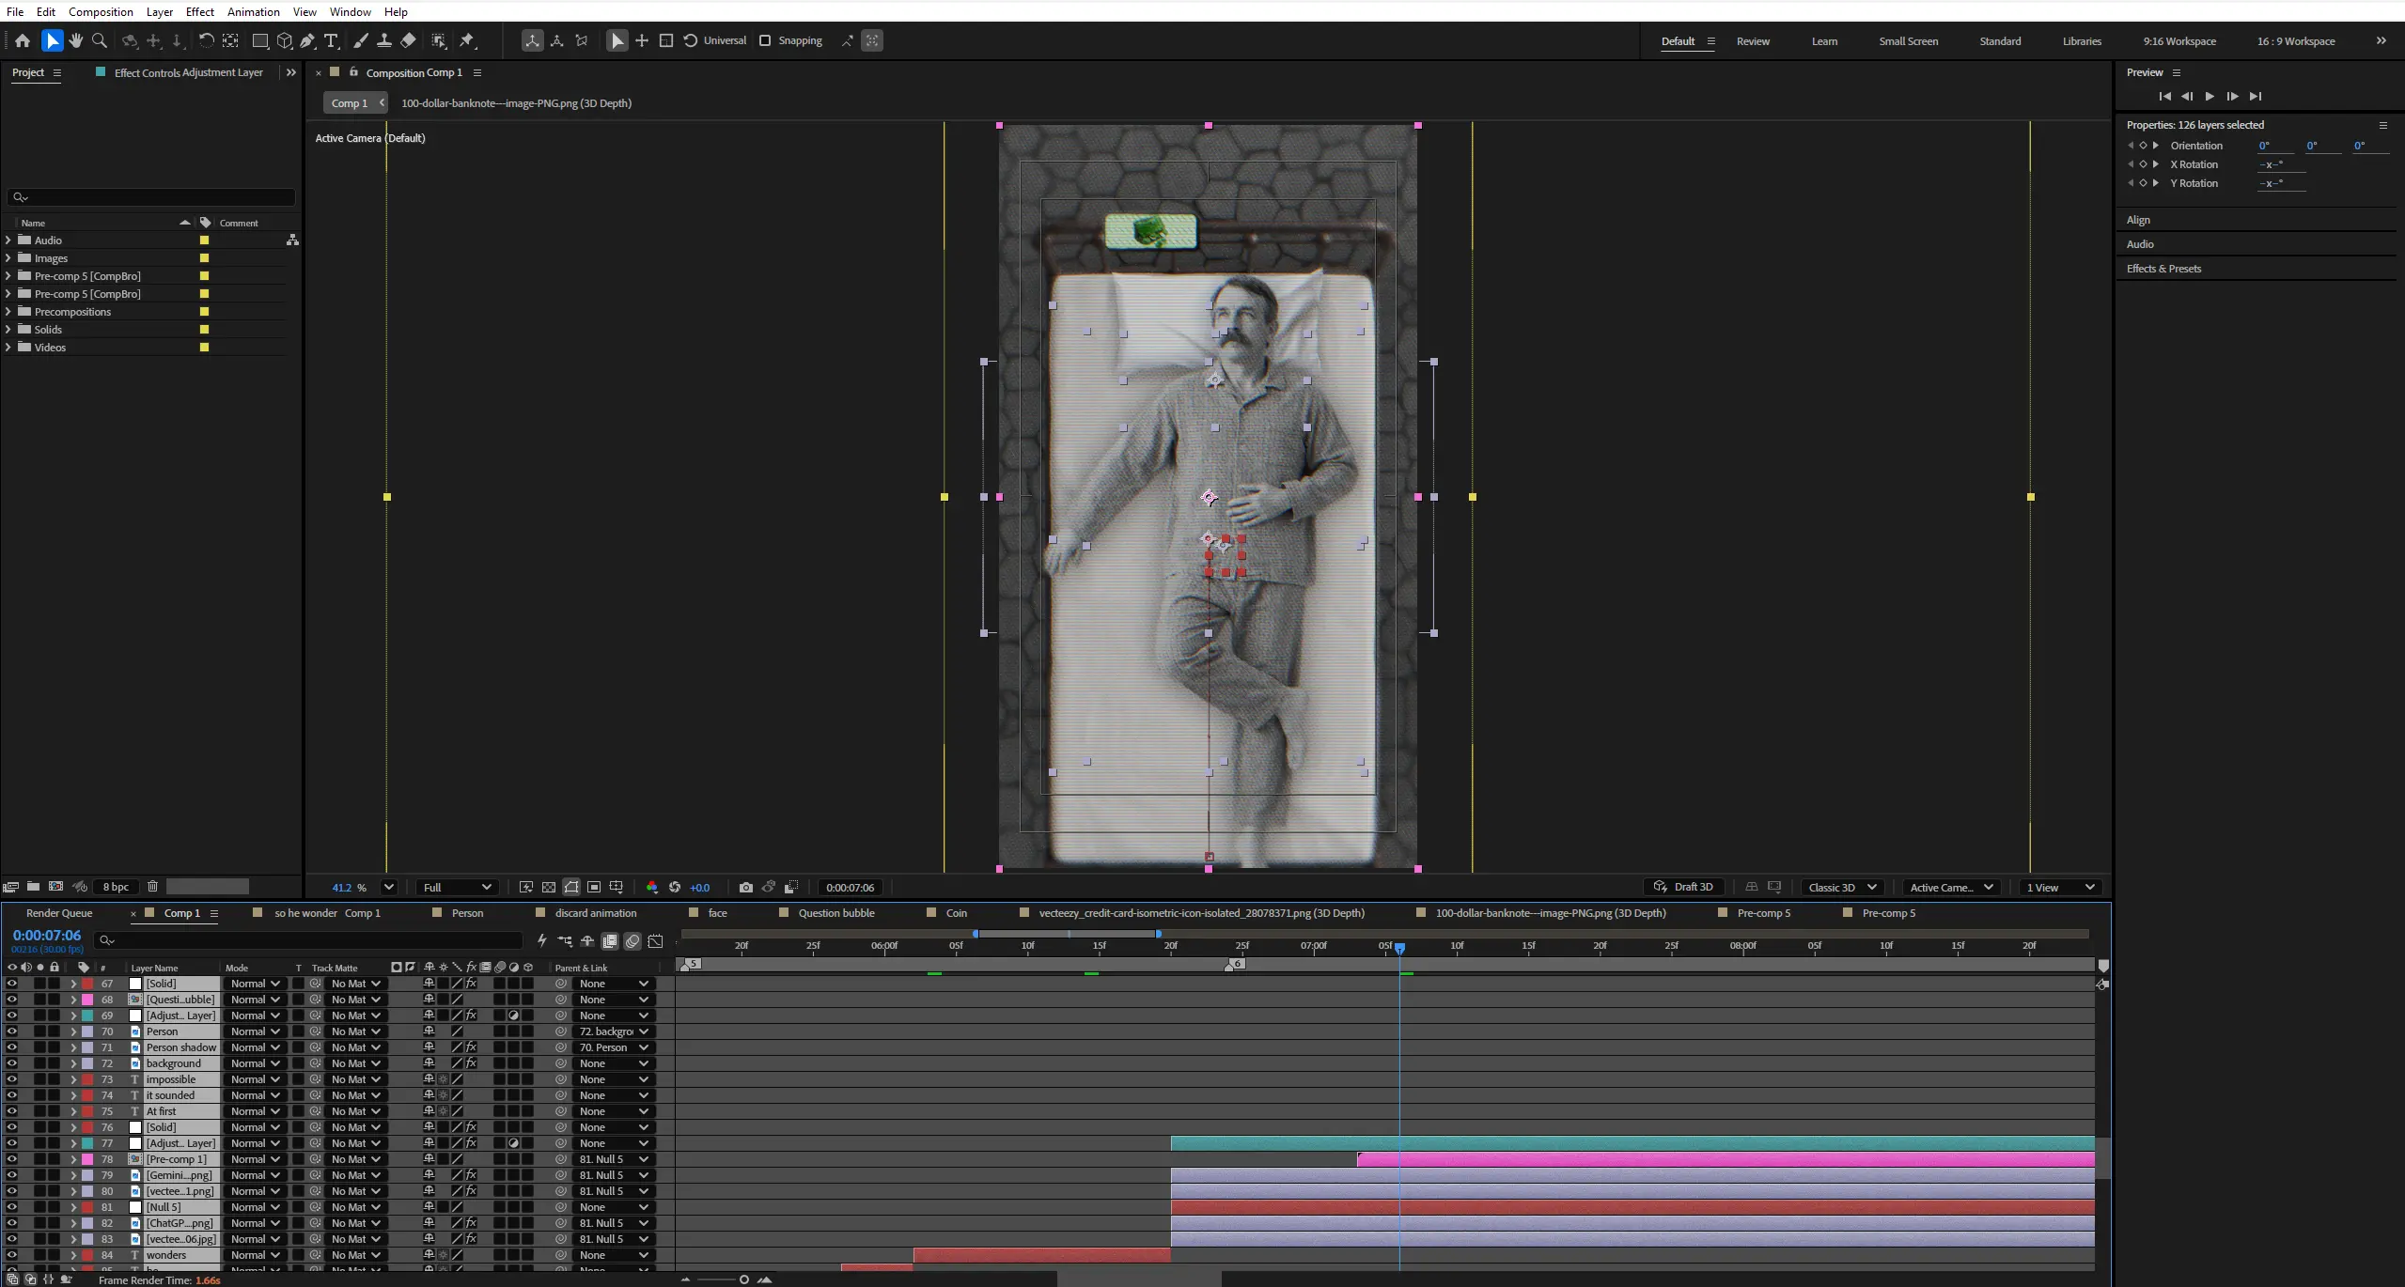Select the Pen tool
Image resolution: width=2405 pixels, height=1287 pixels.
coord(307,40)
